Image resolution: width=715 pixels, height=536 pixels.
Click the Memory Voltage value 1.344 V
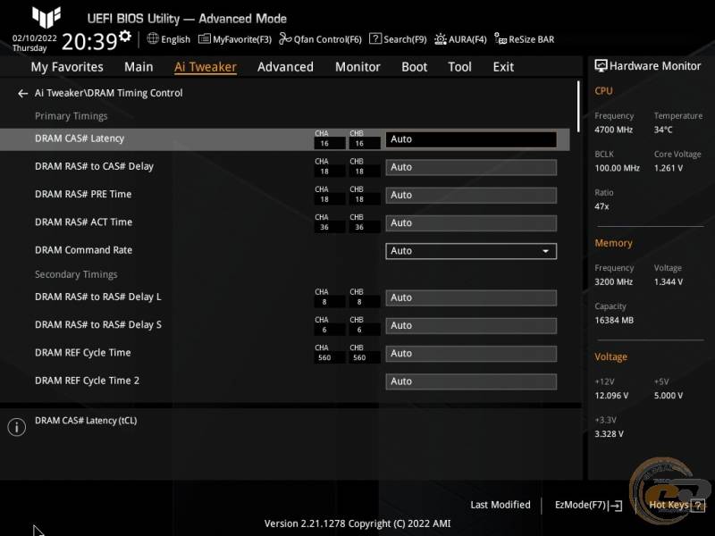coord(668,282)
